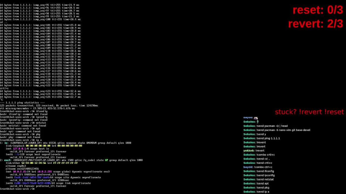Click Sekolex's "!send y" chat message
The image size is (346, 194).
click(x=261, y=134)
